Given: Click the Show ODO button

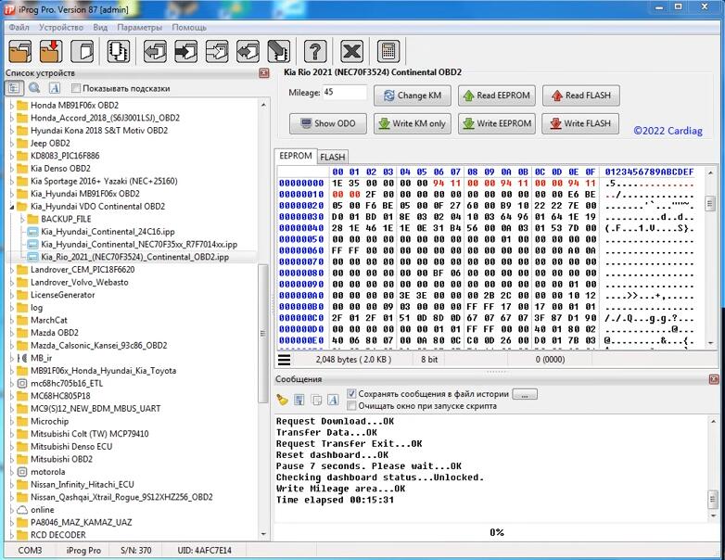Looking at the screenshot, I should (x=328, y=123).
